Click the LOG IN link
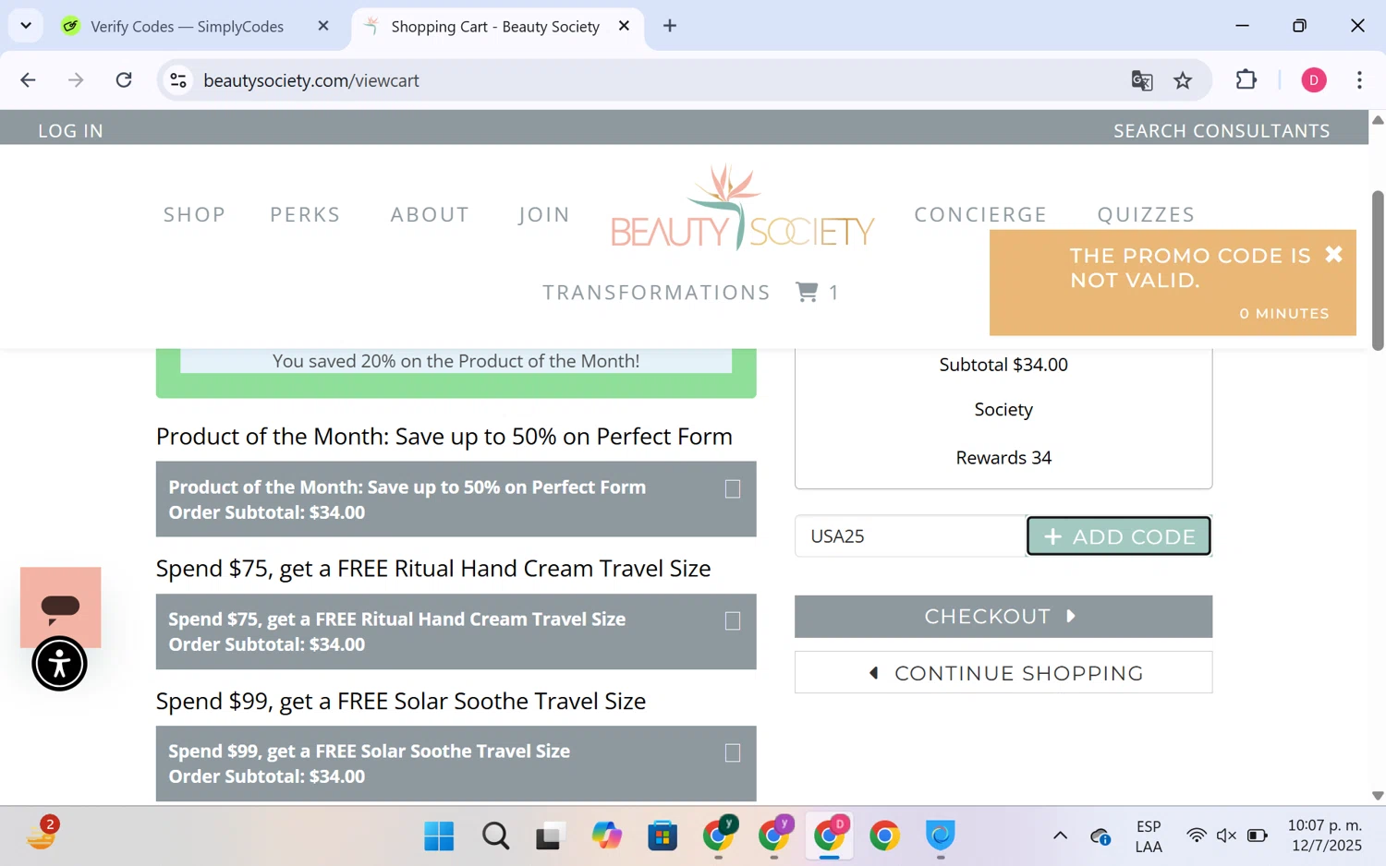Screen dimensions: 1386x866 point(70,131)
